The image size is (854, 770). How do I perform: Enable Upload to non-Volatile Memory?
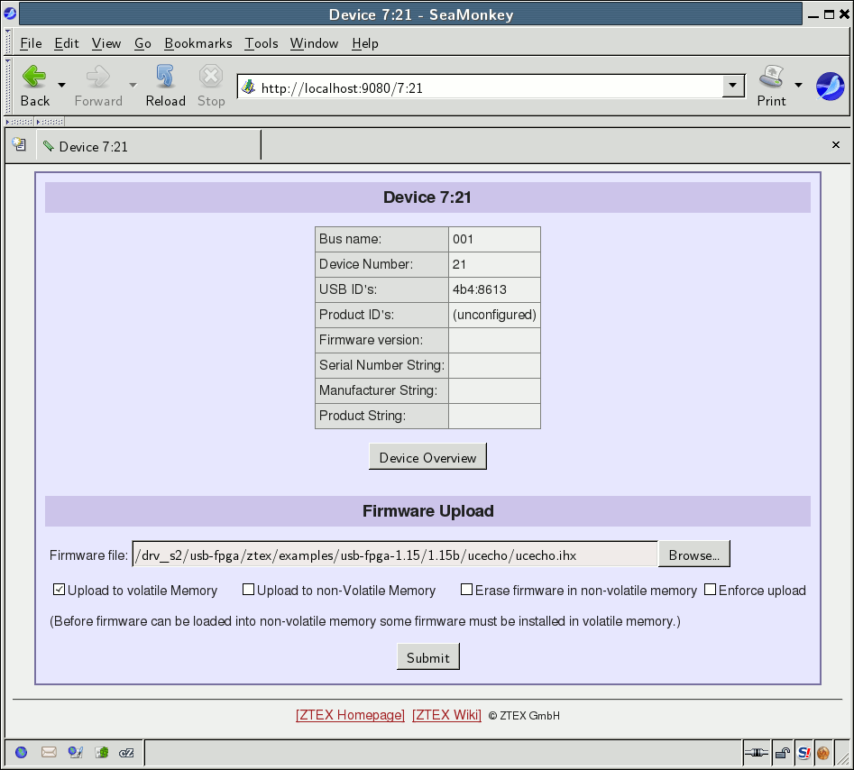[249, 590]
